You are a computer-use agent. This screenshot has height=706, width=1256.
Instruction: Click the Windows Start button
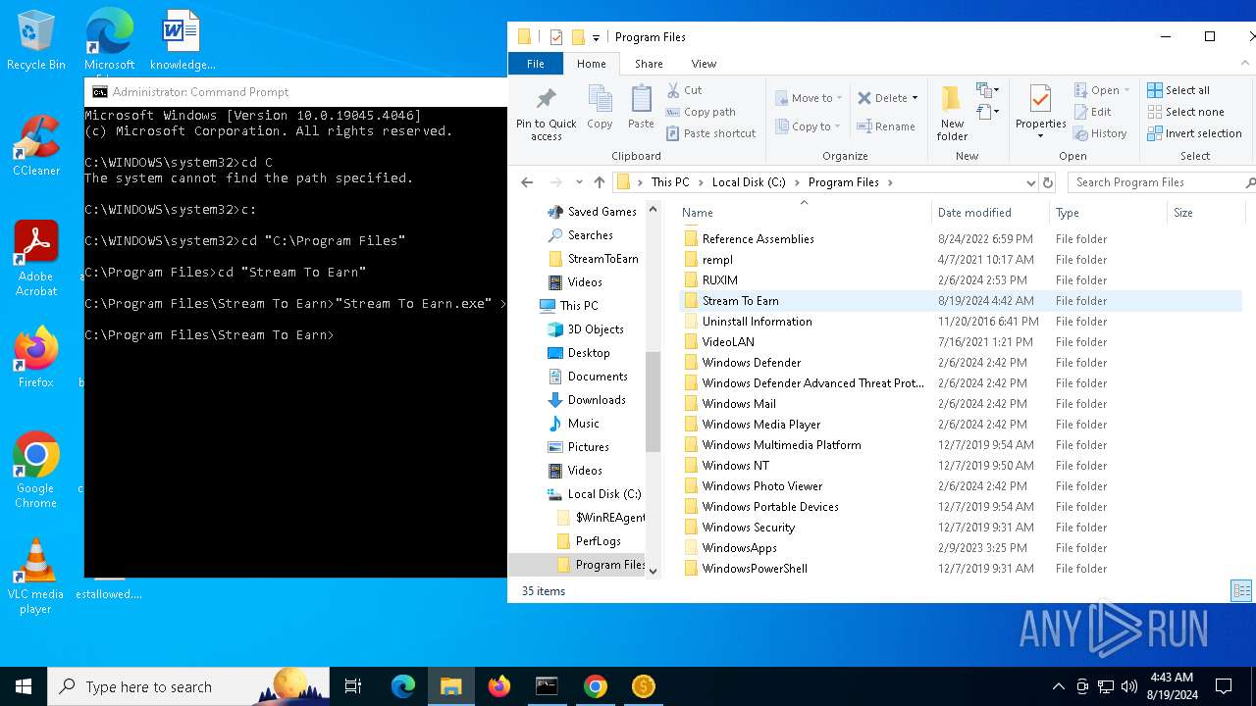pyautogui.click(x=24, y=686)
